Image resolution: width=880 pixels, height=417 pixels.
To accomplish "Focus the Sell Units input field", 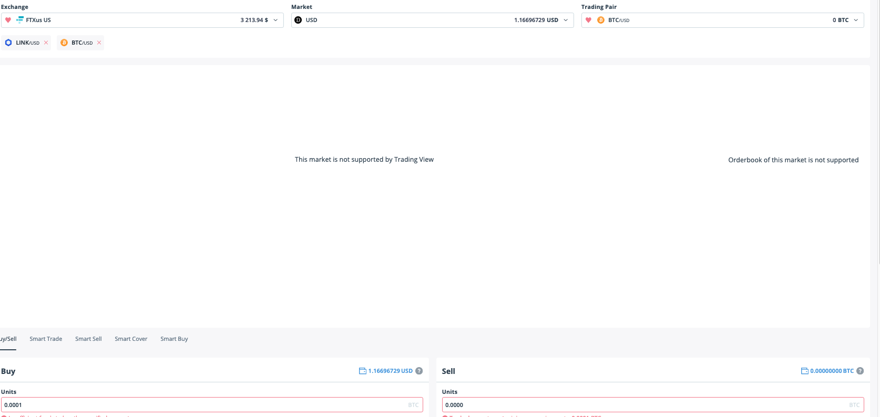I will (x=653, y=405).
